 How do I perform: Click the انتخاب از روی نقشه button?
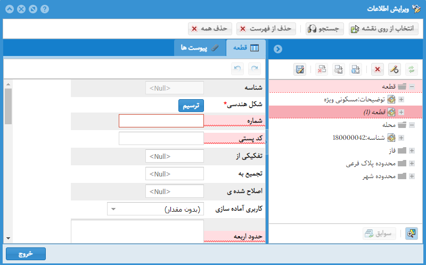tap(383, 29)
